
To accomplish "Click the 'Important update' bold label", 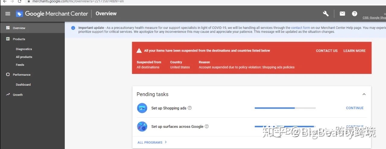I will tap(91, 28).
